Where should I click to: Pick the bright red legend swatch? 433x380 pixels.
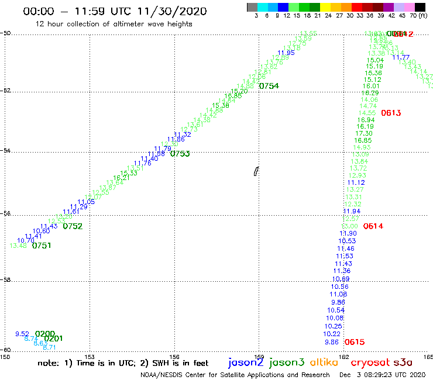pos(357,7)
